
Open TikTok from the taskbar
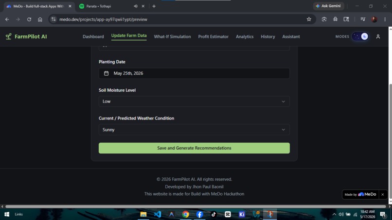pos(214,214)
